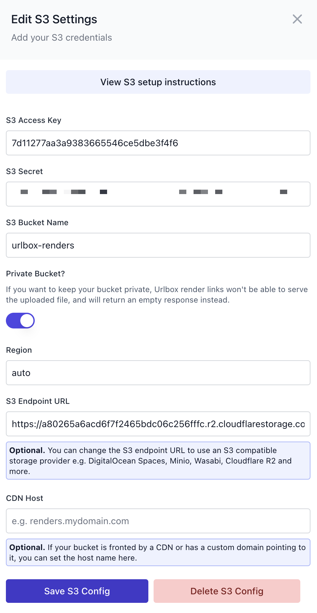Click the S3 Access Key label
Screen dimensions: 317x613
[34, 120]
